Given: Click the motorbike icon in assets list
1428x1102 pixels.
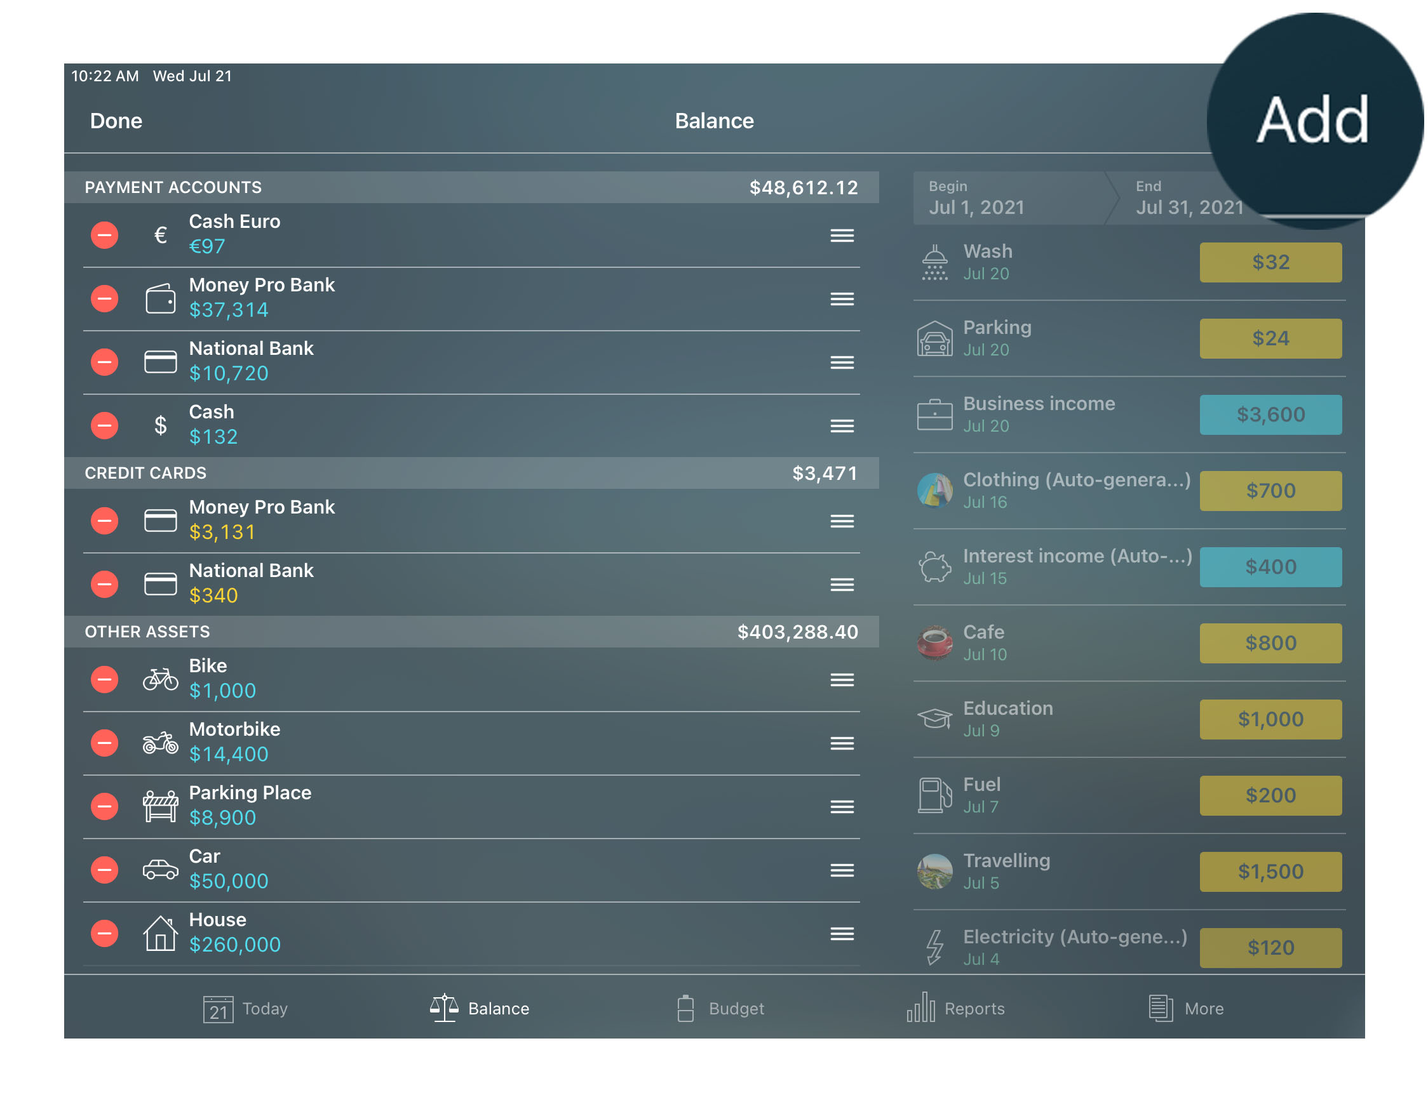Looking at the screenshot, I should click(159, 742).
